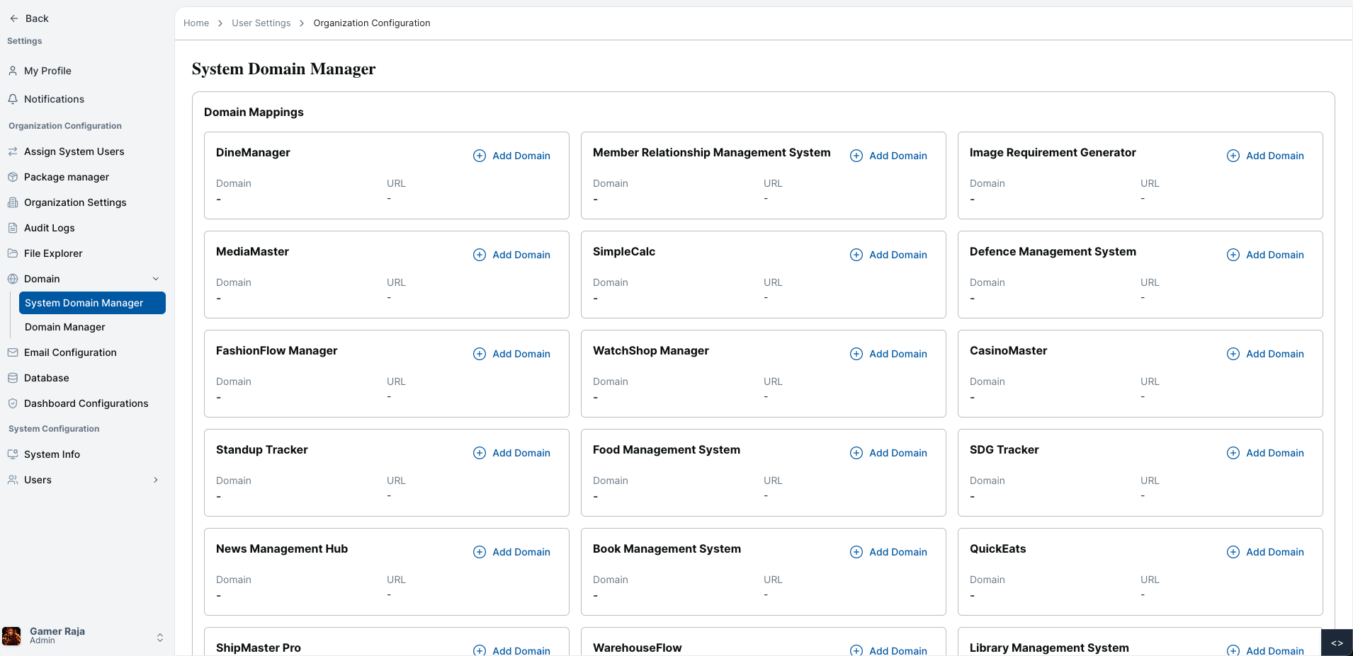Image resolution: width=1353 pixels, height=656 pixels.
Task: Click Add Domain for CasinoMaster
Action: [x=1266, y=354]
